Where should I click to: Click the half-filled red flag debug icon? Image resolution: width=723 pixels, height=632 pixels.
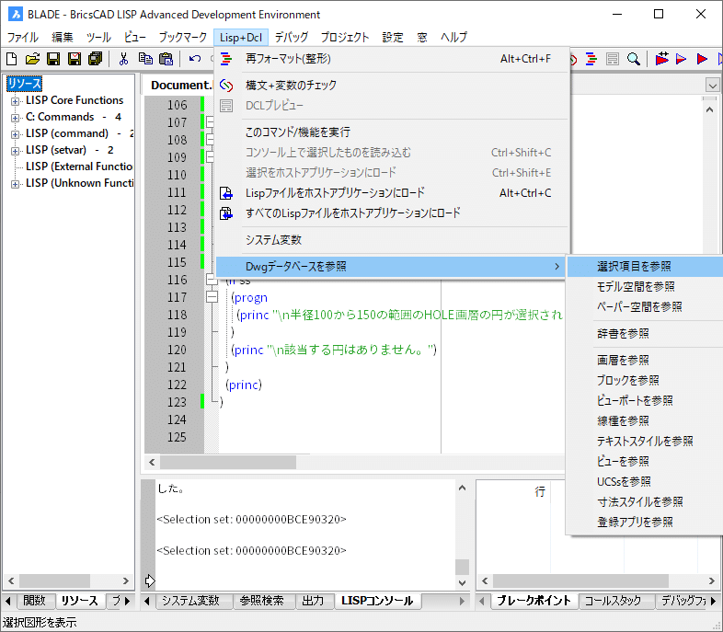(x=681, y=59)
